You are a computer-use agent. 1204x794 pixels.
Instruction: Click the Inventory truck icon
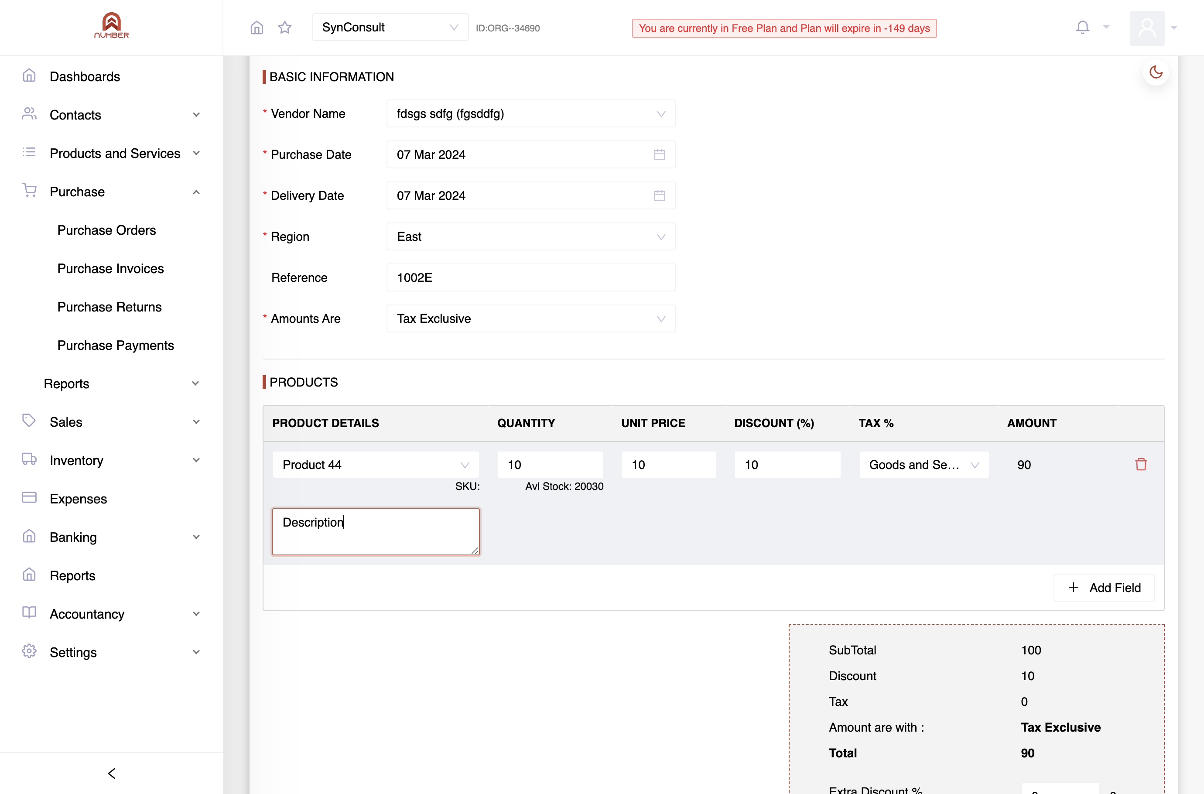[x=29, y=459]
